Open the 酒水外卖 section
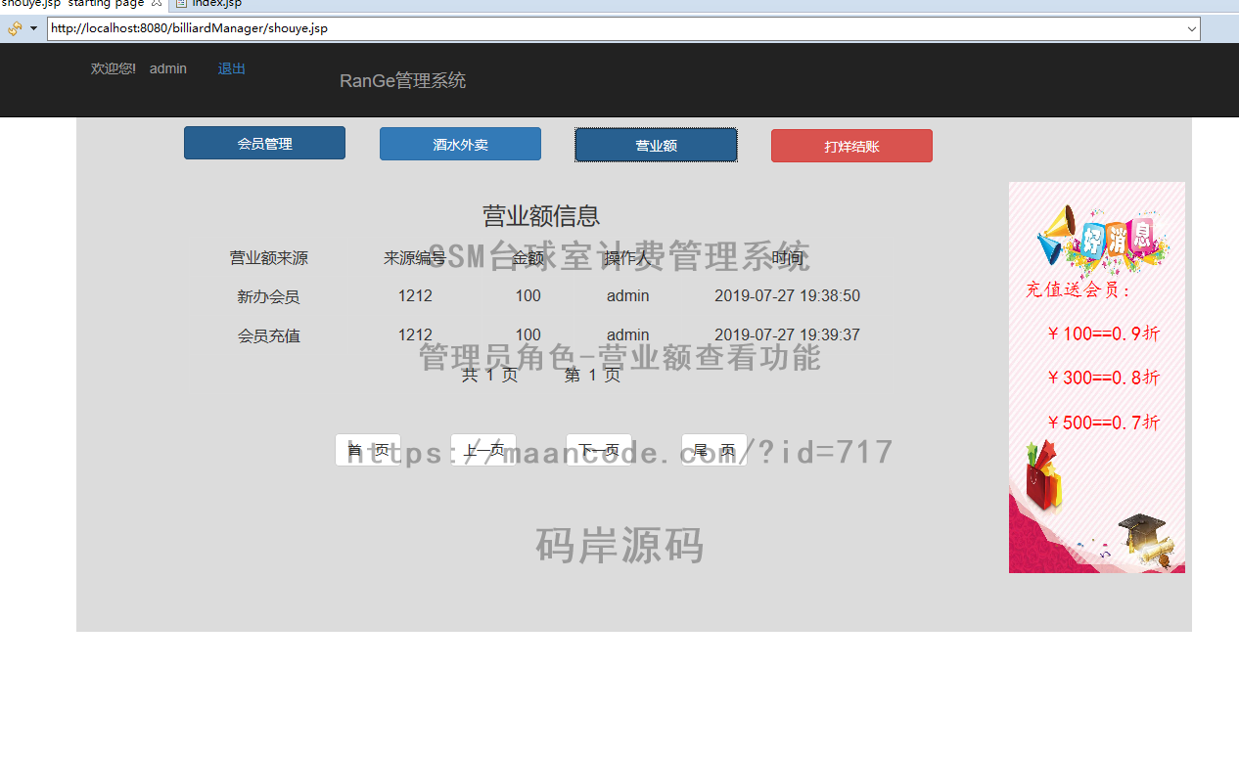The height and width of the screenshot is (757, 1239). (460, 144)
